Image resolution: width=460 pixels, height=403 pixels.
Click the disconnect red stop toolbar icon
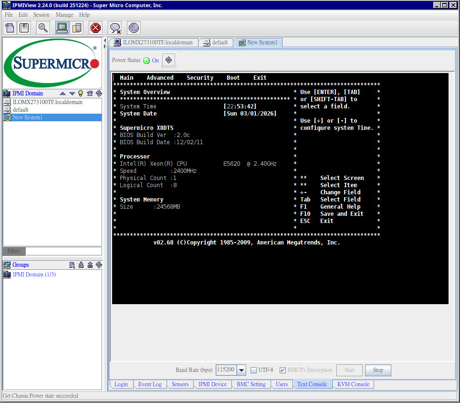point(95,28)
